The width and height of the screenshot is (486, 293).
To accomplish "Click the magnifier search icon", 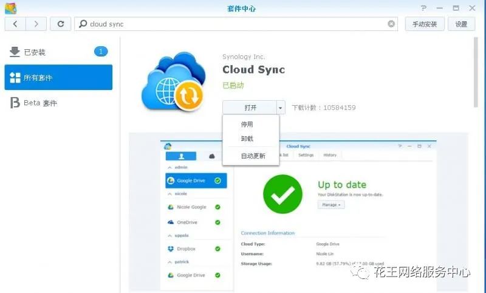I will tap(83, 24).
